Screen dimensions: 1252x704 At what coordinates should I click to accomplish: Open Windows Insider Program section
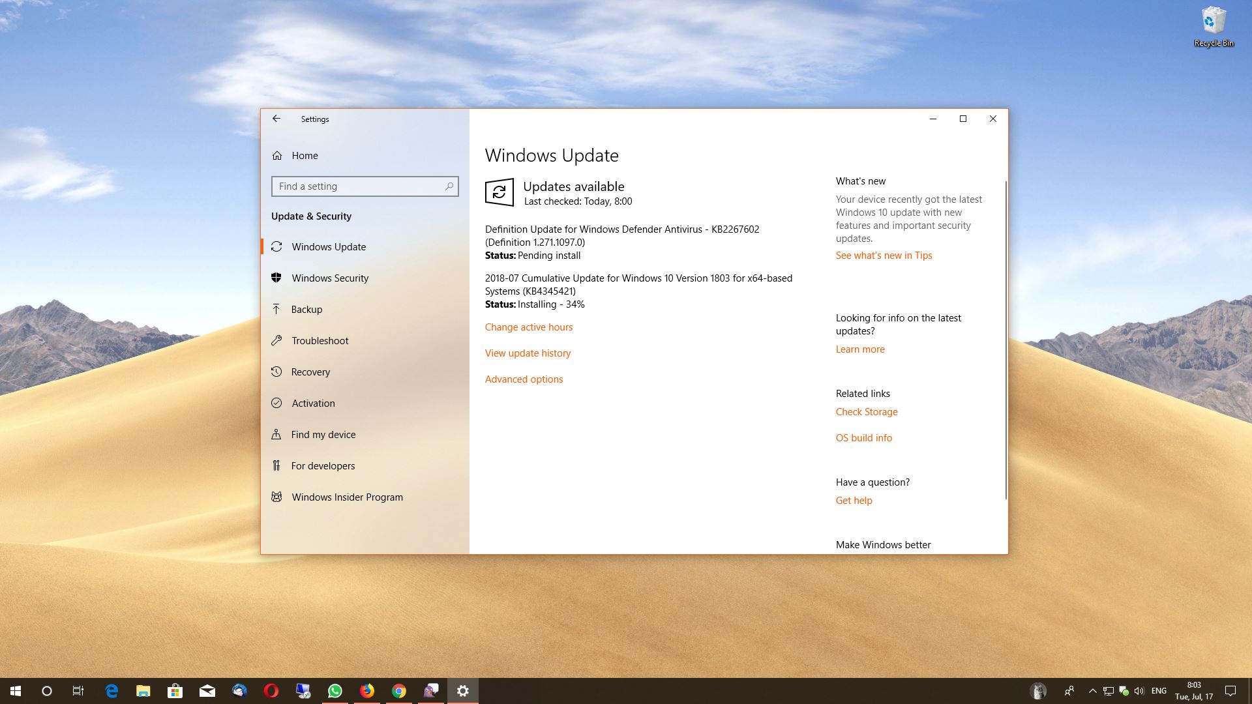[365, 497]
